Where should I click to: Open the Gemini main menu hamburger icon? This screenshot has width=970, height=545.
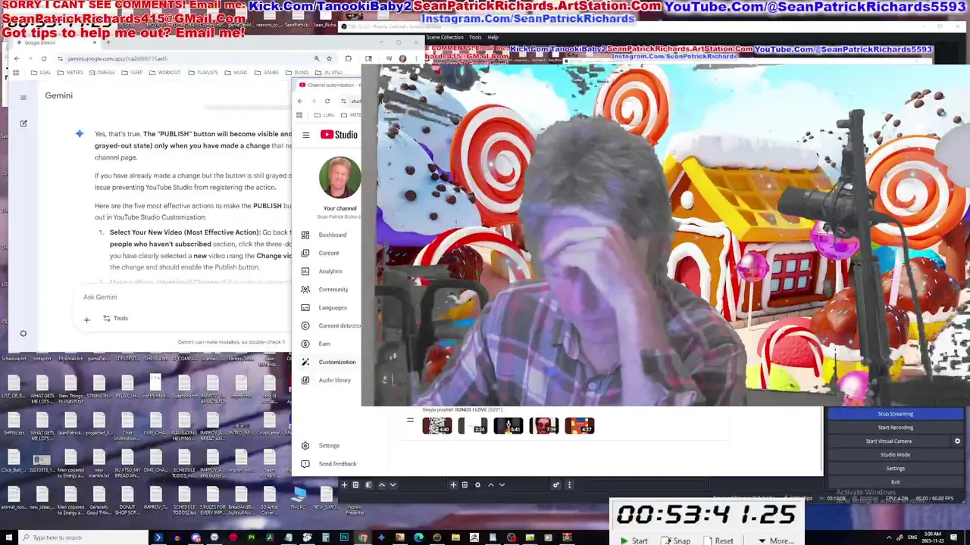coord(23,97)
